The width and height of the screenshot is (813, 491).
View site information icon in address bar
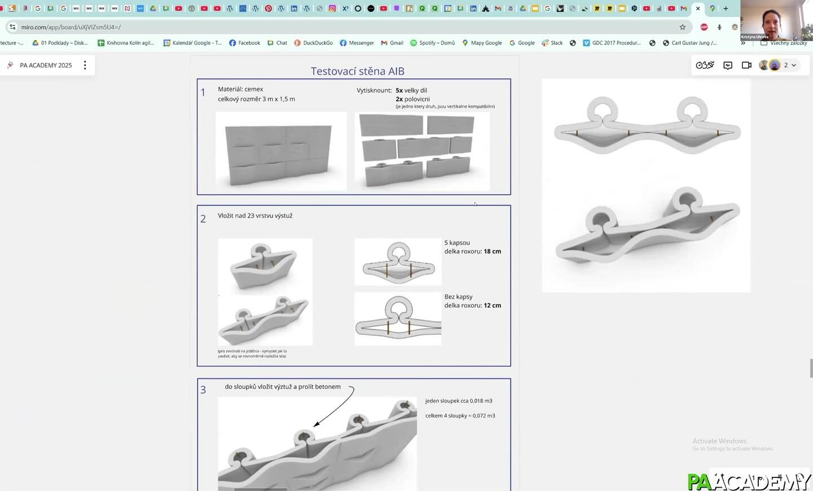tap(12, 27)
